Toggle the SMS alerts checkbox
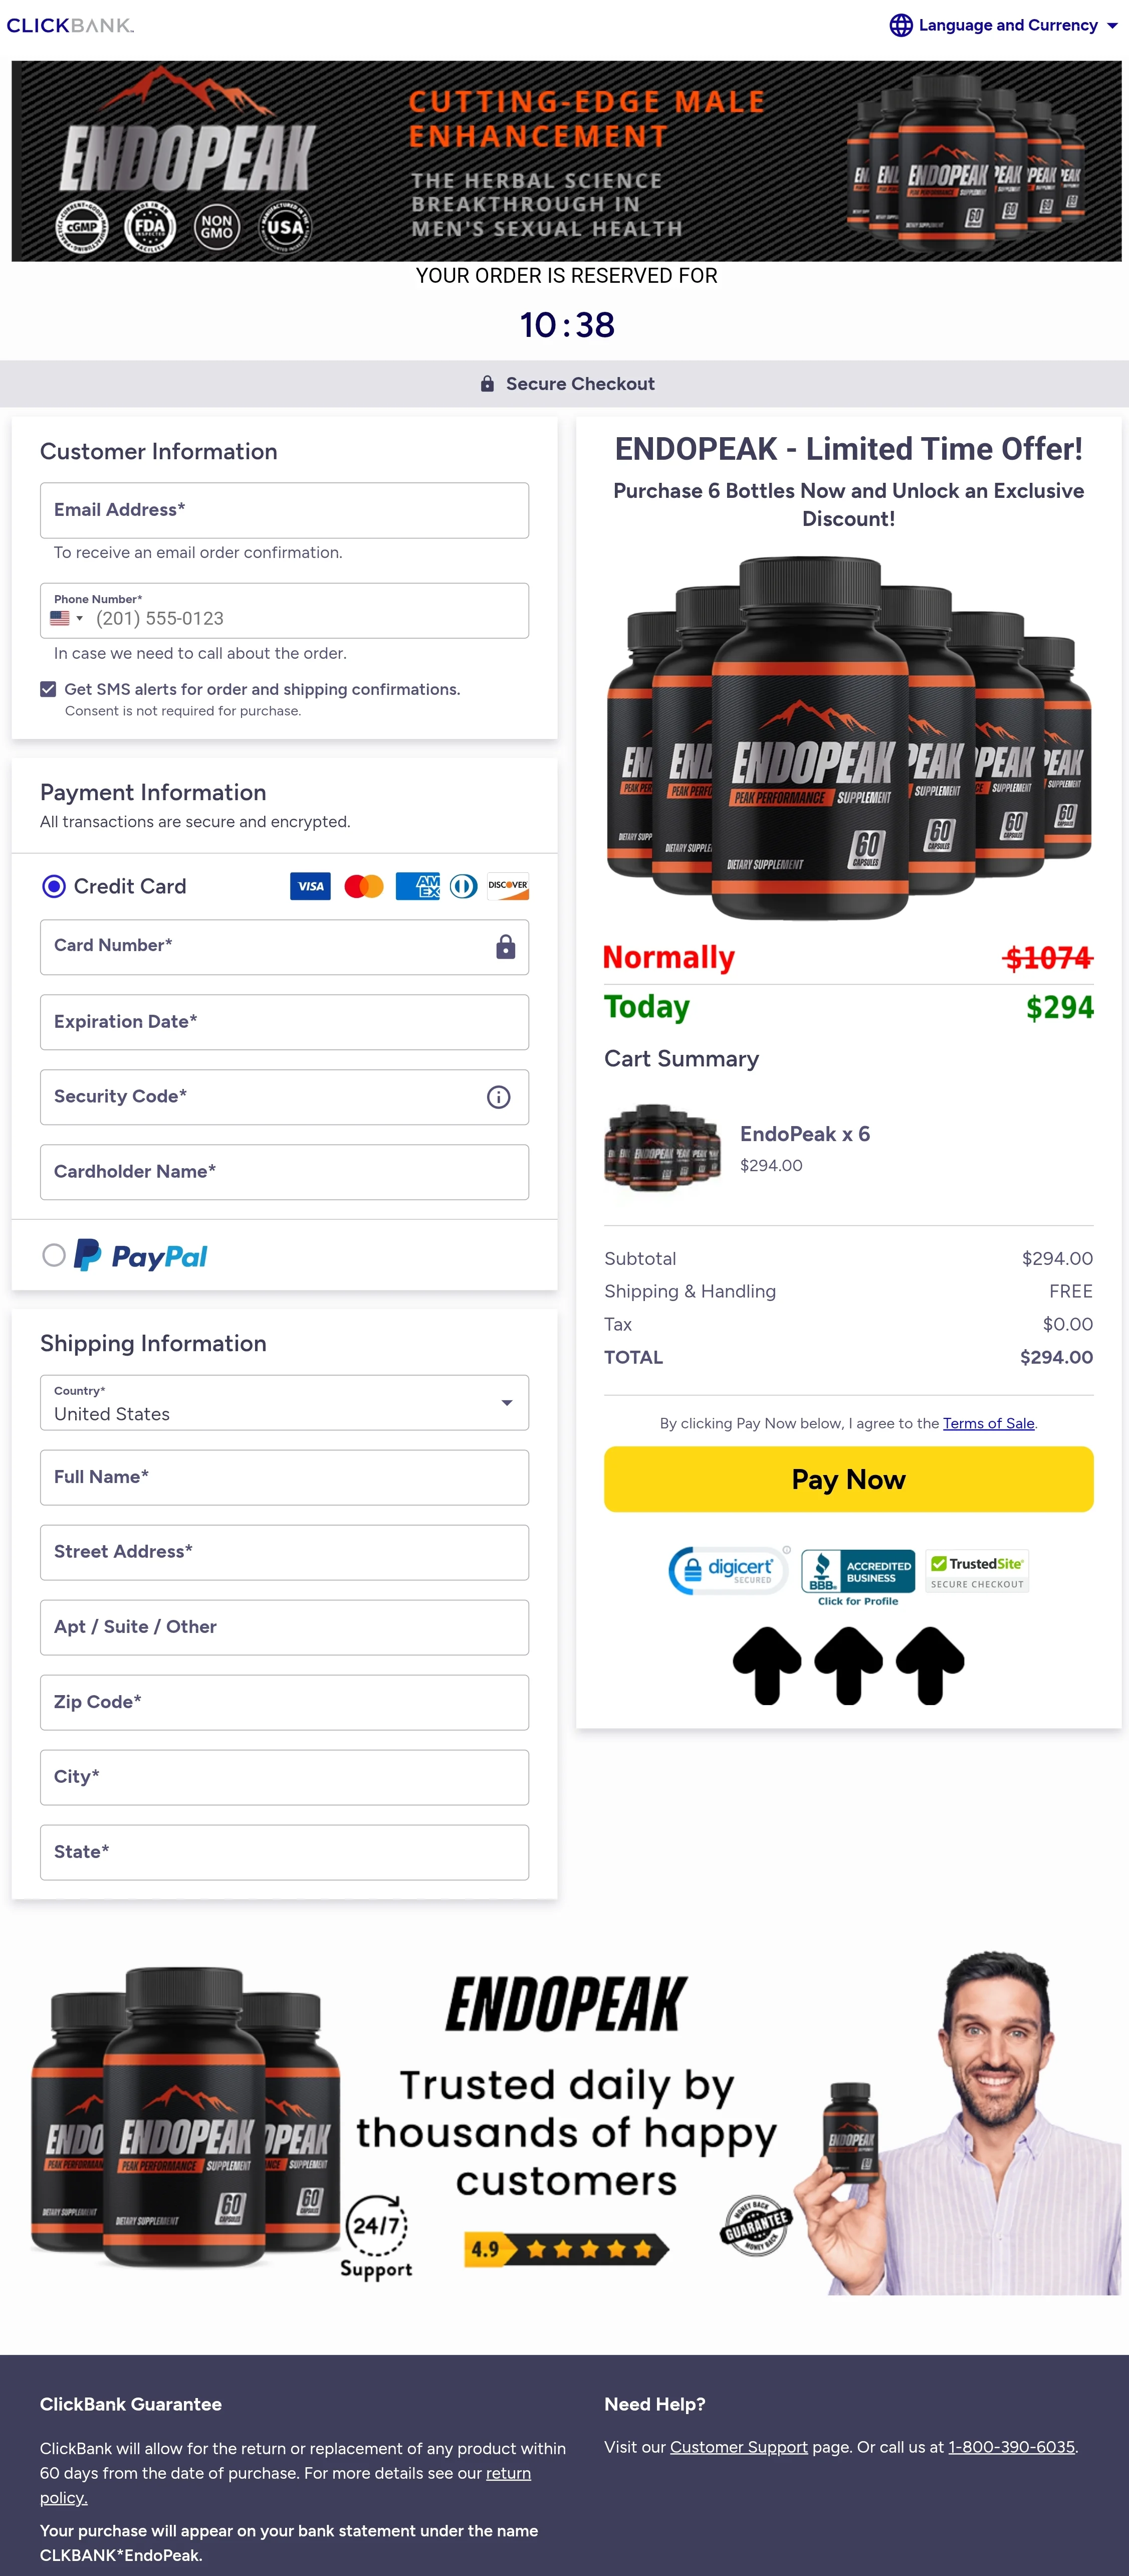The image size is (1129, 2576). point(49,687)
